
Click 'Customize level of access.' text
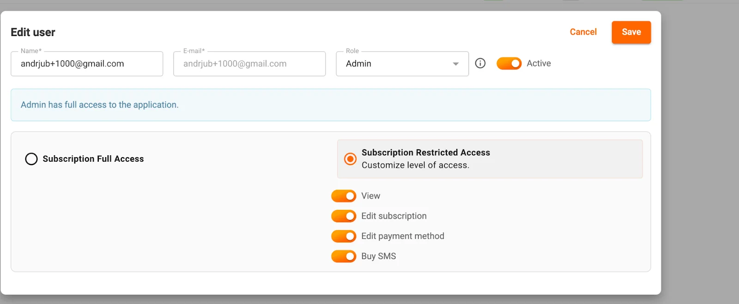click(x=415, y=165)
